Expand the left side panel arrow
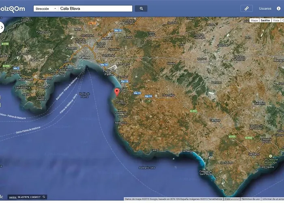The height and width of the screenshot is (203, 284). [x=2, y=28]
